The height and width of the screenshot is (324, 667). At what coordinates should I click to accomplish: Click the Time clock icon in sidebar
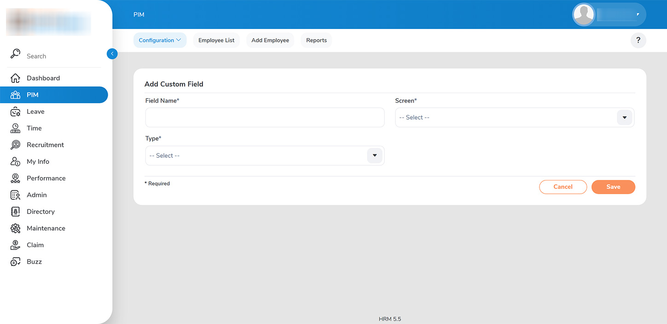(x=15, y=128)
